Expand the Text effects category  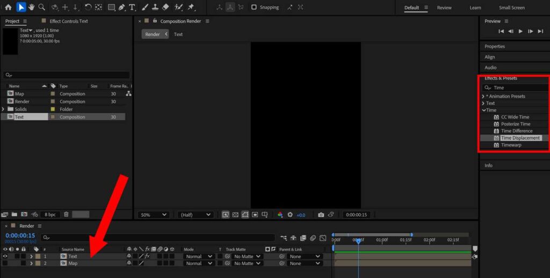point(483,103)
